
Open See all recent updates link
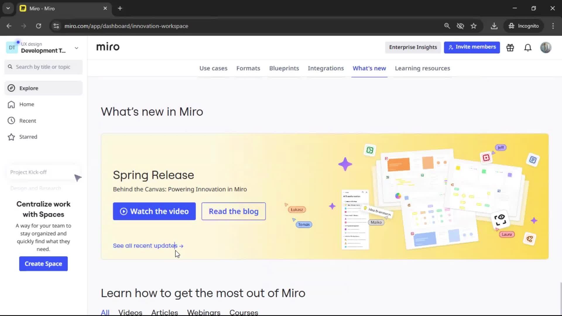(x=148, y=246)
